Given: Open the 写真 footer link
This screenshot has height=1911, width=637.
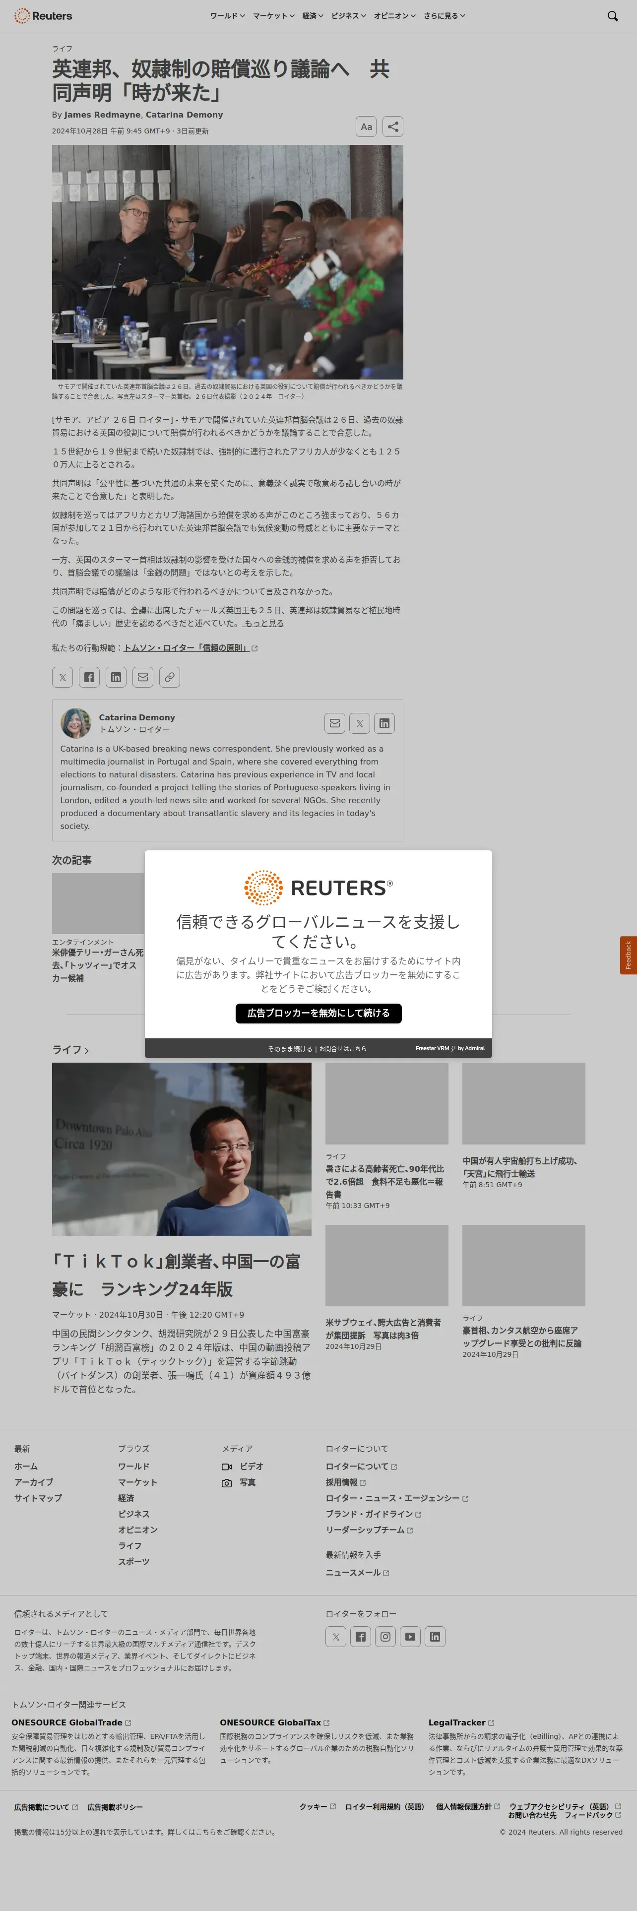Looking at the screenshot, I should [239, 1482].
